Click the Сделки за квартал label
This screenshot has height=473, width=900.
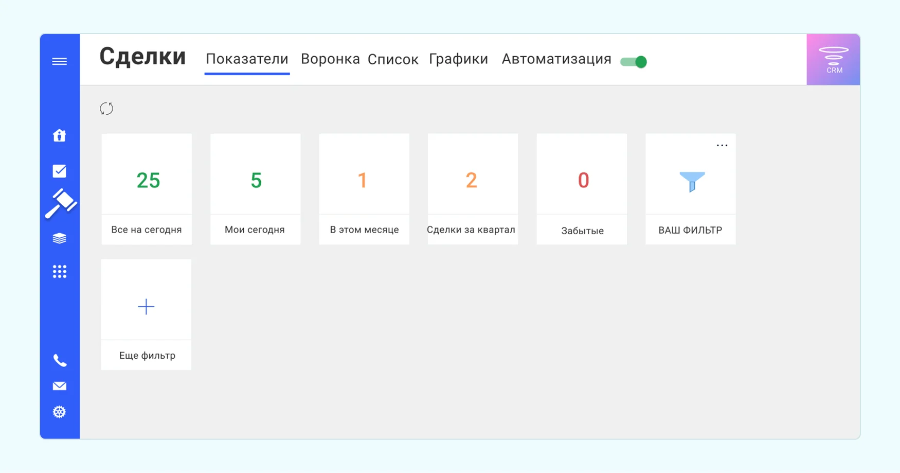(471, 230)
